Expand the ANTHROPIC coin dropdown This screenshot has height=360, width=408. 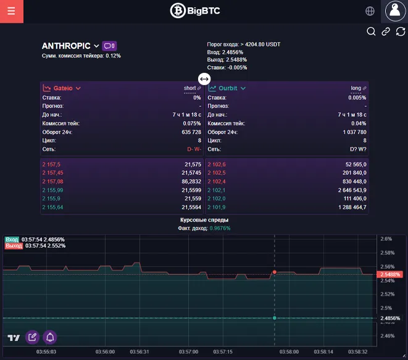click(96, 46)
